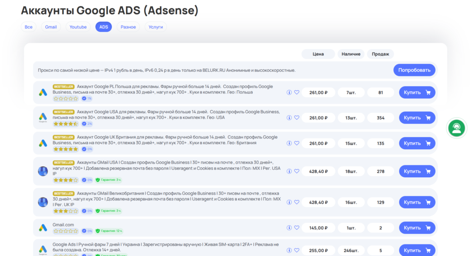Click the 255,00 ₽ price
Viewport: 471px width, 256px height.
pyautogui.click(x=318, y=250)
